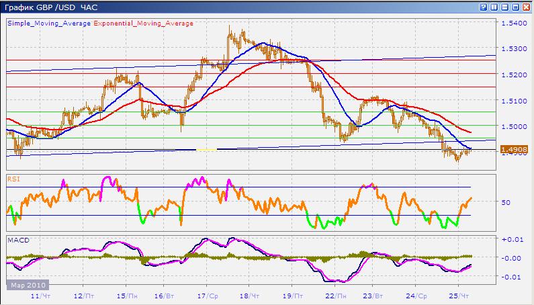Click the 12/Пт date label
This screenshot has height=305, width=534.
pos(83,296)
